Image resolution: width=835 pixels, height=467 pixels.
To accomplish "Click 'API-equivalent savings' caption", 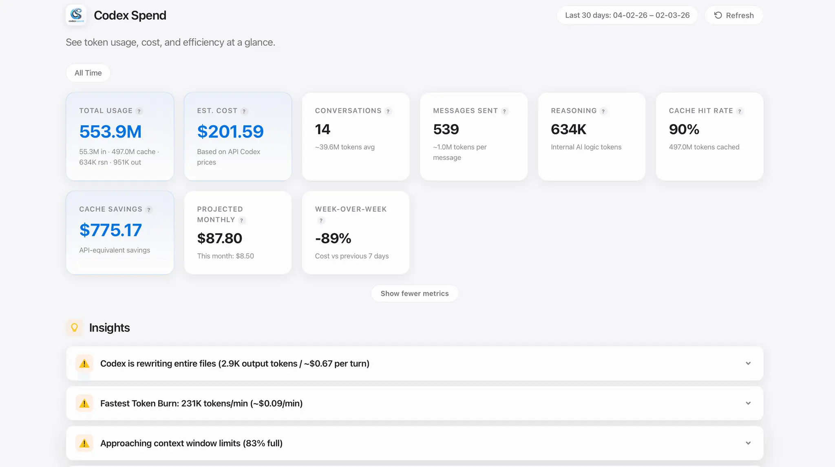I will click(x=115, y=250).
